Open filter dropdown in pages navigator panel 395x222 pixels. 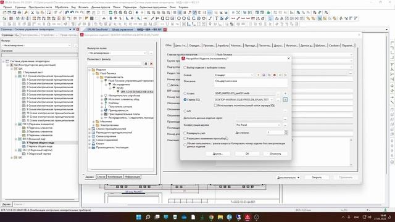pyautogui.click(x=36, y=45)
